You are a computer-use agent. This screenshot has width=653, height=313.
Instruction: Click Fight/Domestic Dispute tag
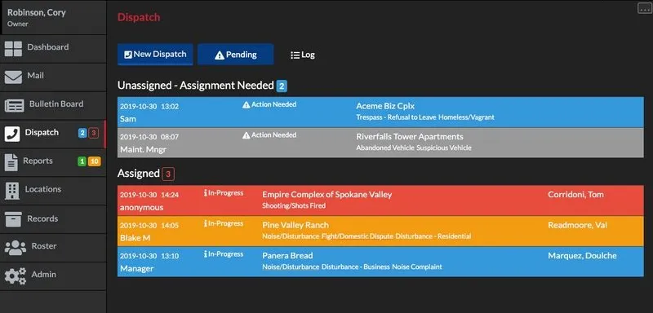point(358,236)
